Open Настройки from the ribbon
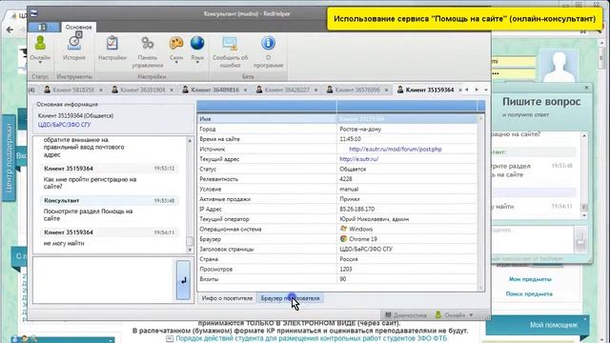This screenshot has width=610, height=343. click(x=112, y=48)
